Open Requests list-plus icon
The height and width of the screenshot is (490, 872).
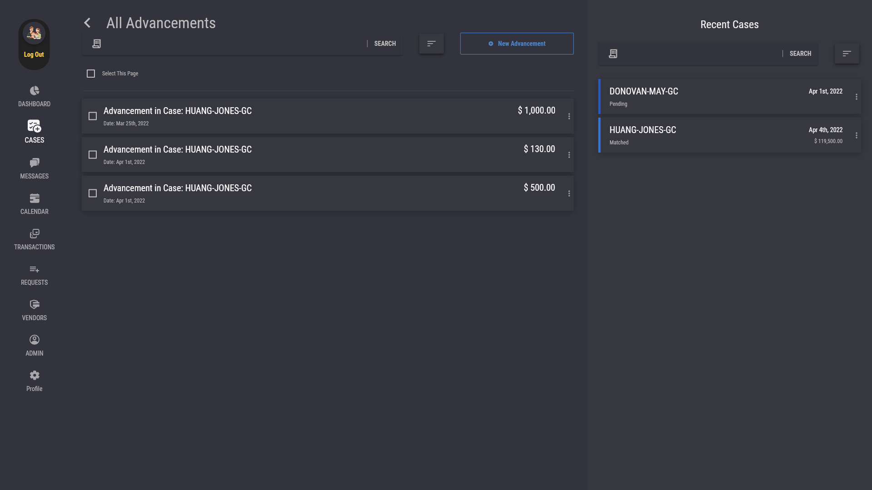[35, 269]
